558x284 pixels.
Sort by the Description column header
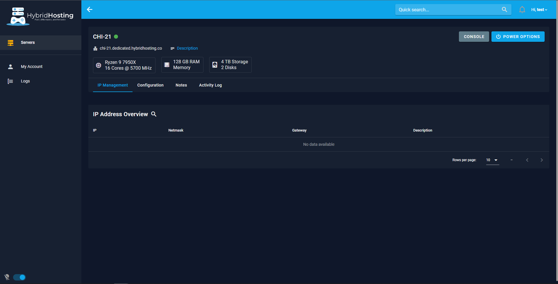pyautogui.click(x=423, y=130)
